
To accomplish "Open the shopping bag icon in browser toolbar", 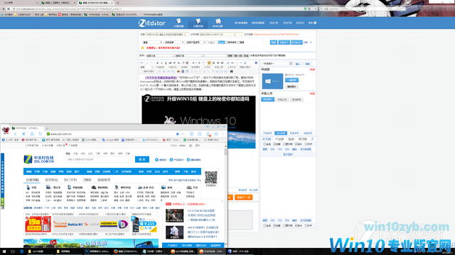I will [200, 134].
